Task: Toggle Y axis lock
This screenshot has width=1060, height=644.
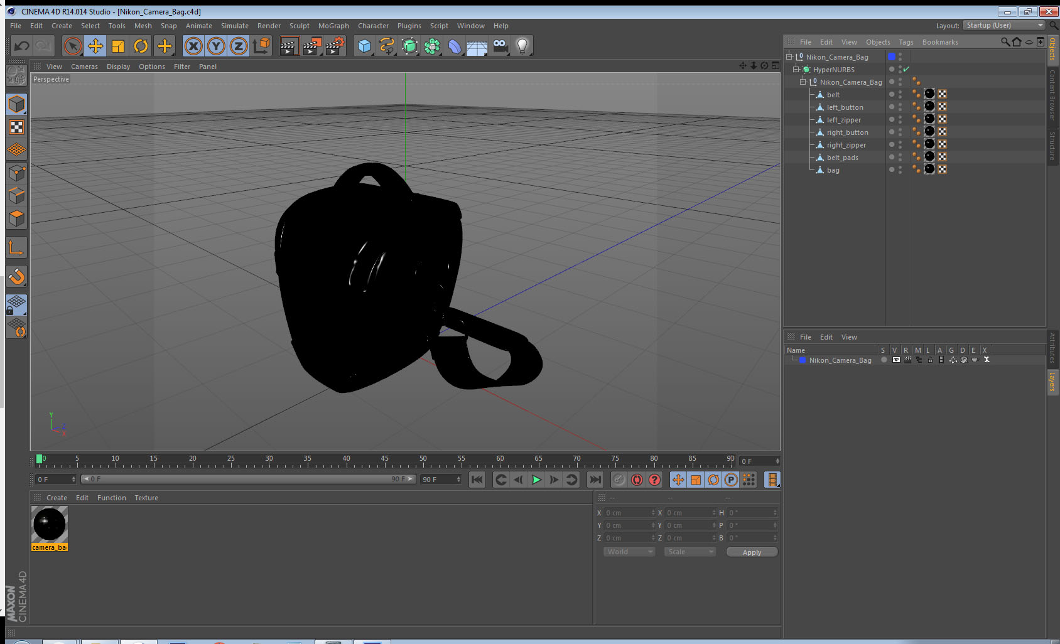Action: pyautogui.click(x=216, y=46)
